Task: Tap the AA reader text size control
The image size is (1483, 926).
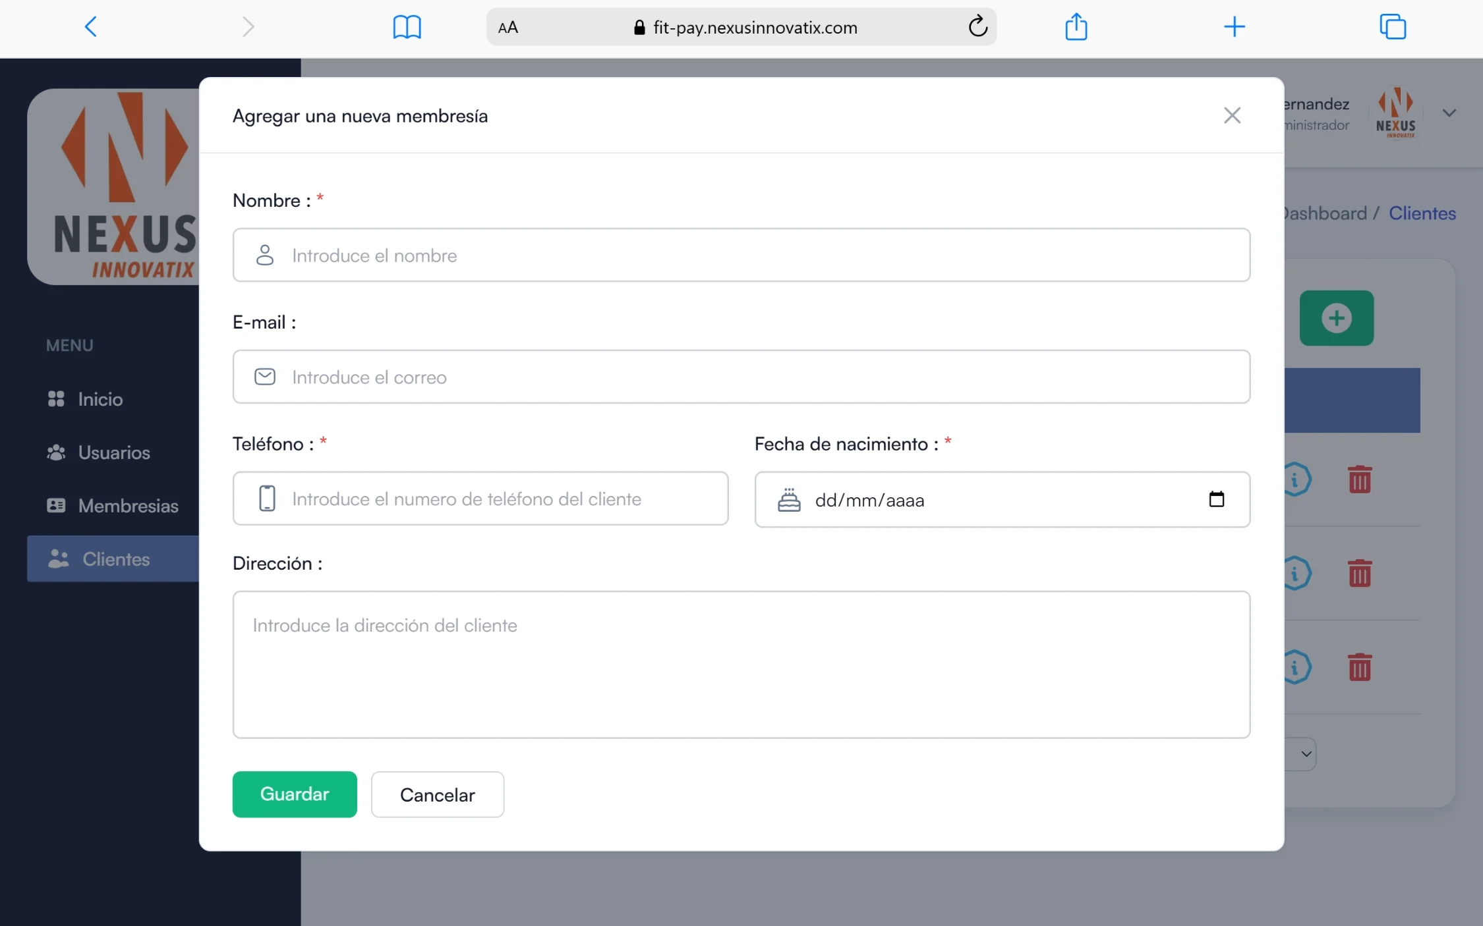Action: (508, 27)
